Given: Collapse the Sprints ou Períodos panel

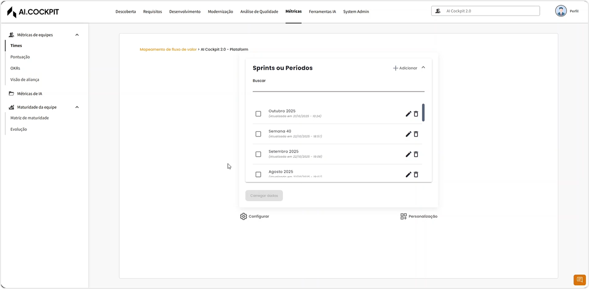Looking at the screenshot, I should (x=423, y=68).
